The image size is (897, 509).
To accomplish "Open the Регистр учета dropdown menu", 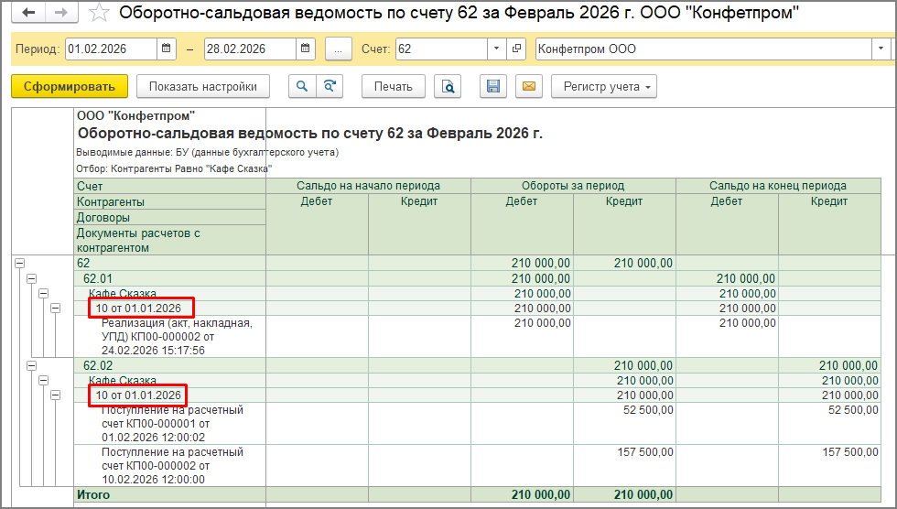I will (603, 87).
